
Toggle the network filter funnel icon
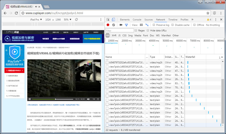pos(127,25)
